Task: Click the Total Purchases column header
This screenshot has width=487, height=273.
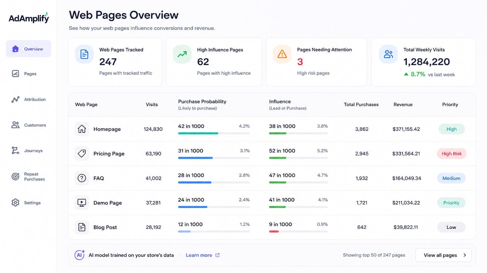Action: pos(361,104)
